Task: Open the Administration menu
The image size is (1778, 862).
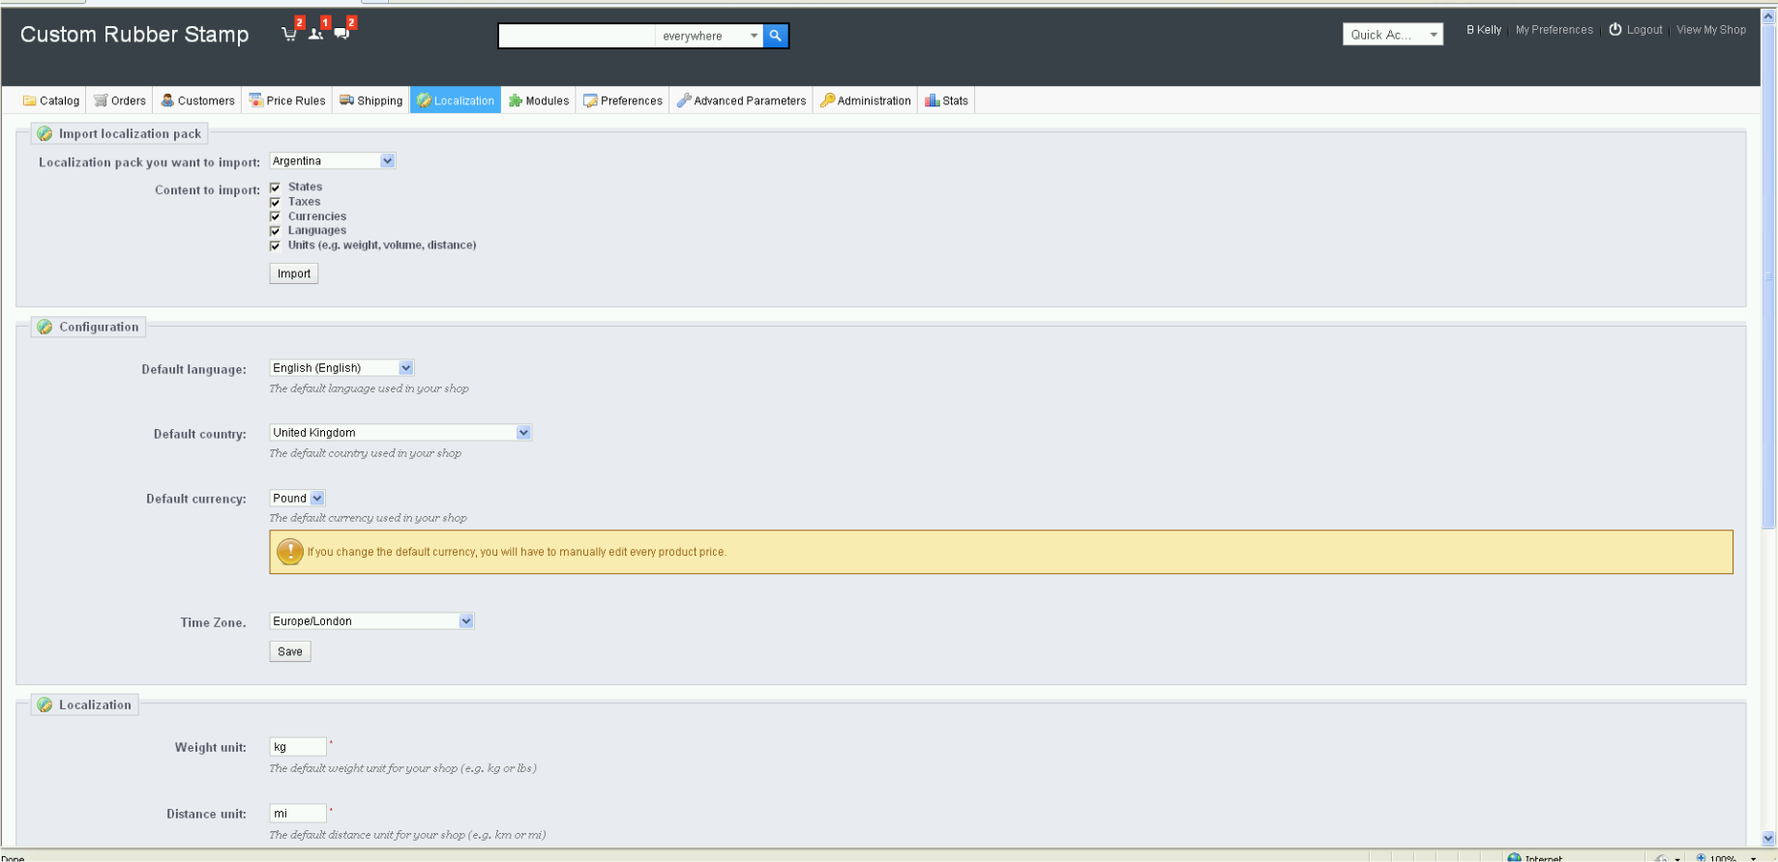Action: 866,101
